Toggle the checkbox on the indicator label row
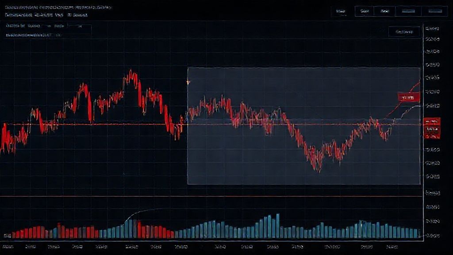The image size is (453, 255). click(x=7, y=35)
